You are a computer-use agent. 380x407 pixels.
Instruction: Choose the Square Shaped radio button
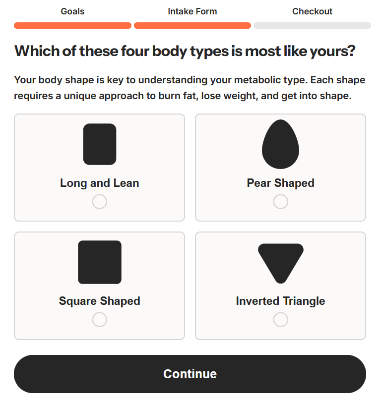(100, 320)
